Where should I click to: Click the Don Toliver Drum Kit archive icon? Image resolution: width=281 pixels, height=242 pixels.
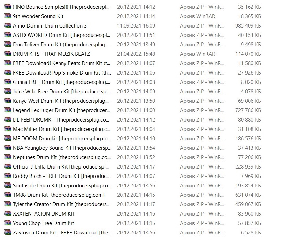pos(8,44)
